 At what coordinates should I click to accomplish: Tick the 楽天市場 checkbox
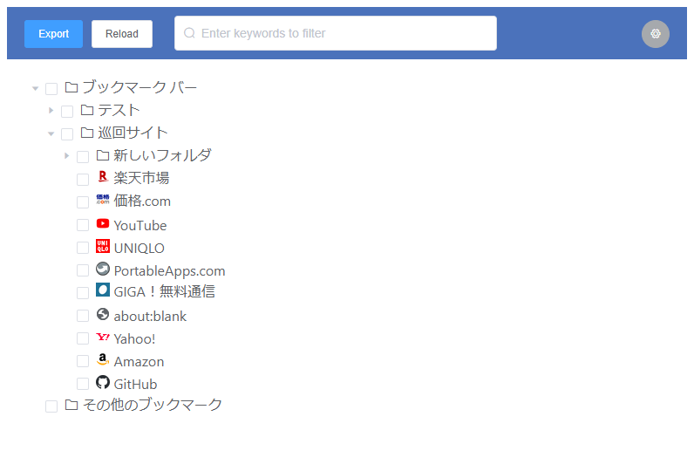pos(83,180)
